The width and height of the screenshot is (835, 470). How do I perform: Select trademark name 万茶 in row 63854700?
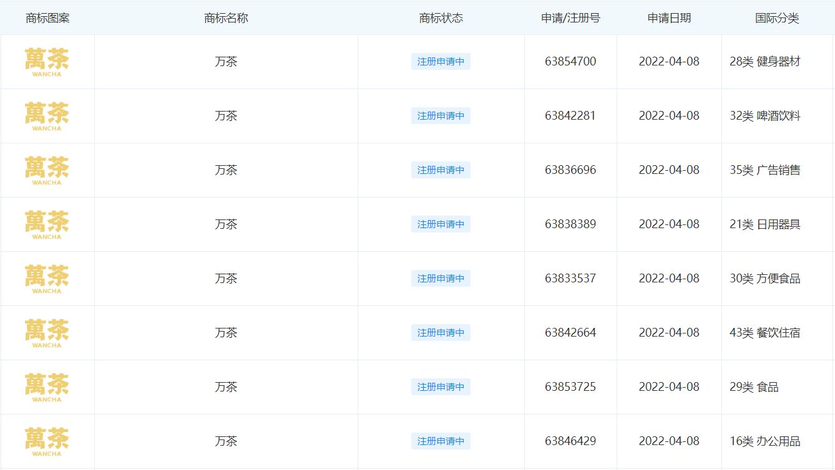point(226,62)
